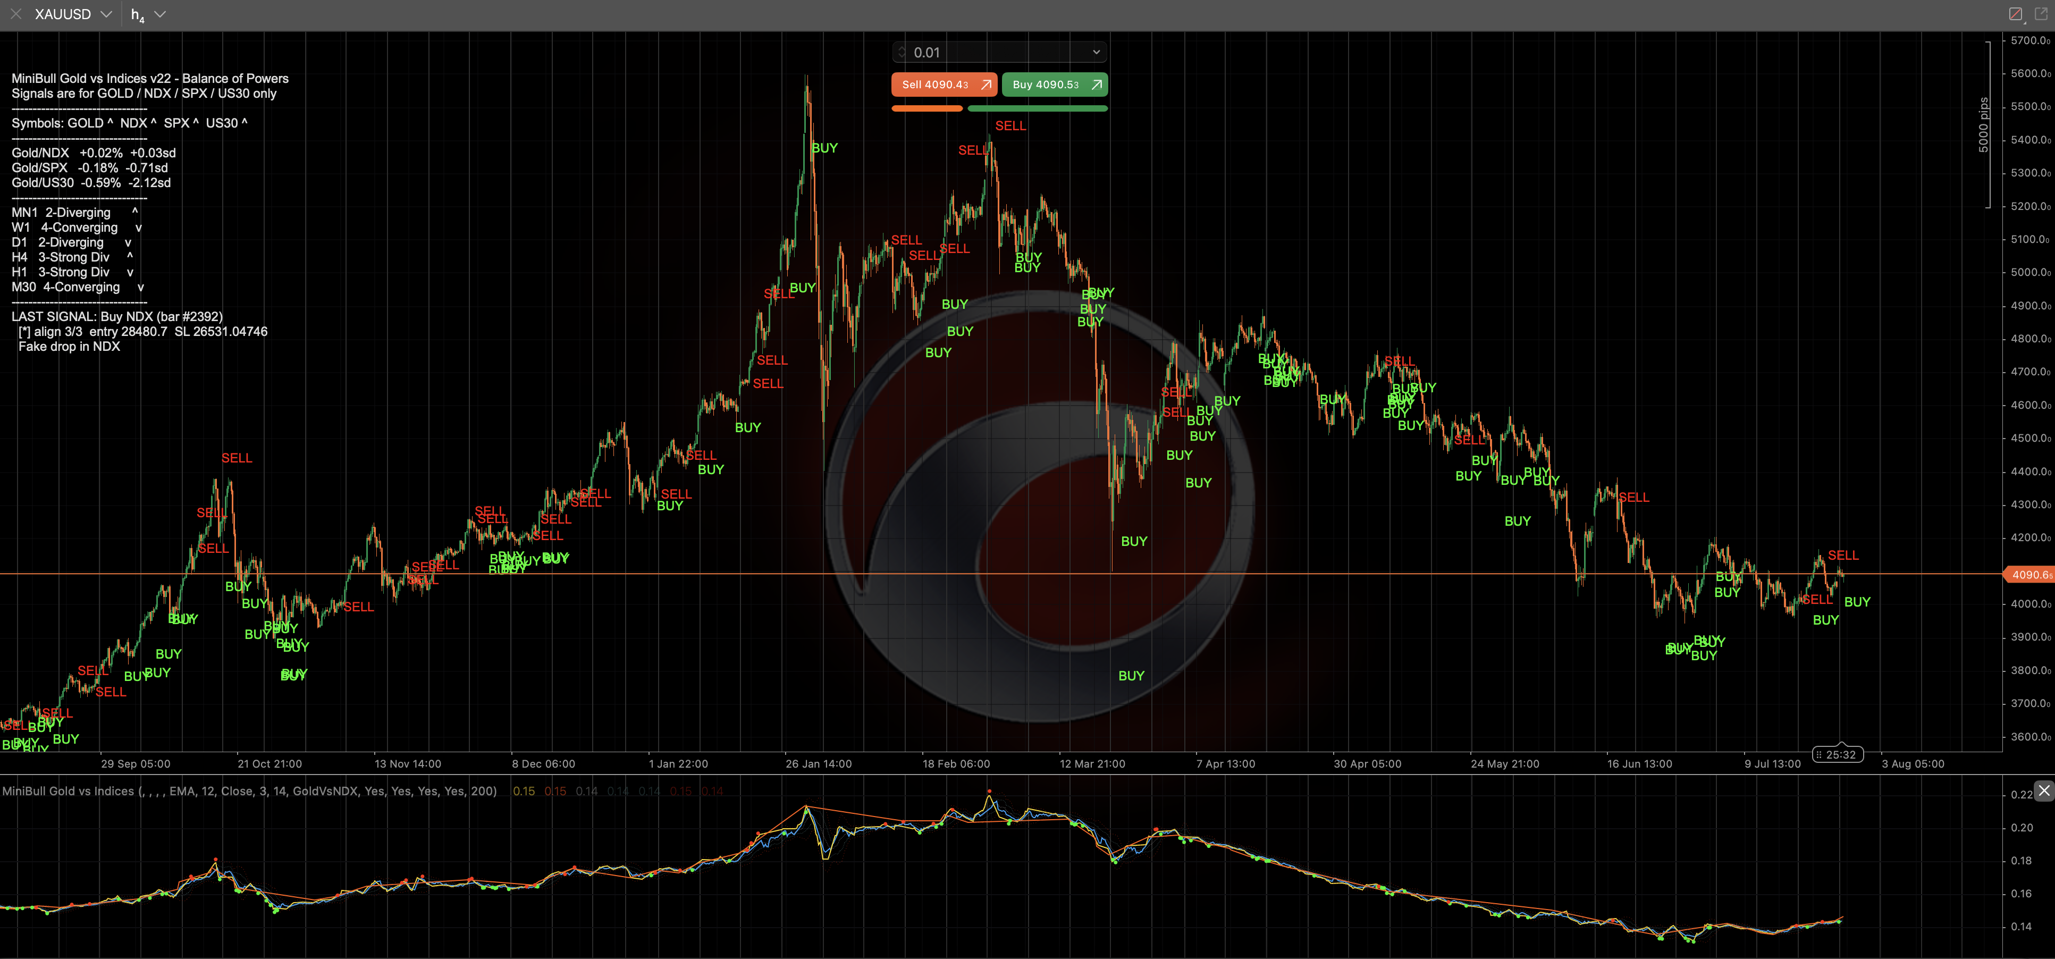Click the 4090.6 current price tag on axis
The width and height of the screenshot is (2055, 959).
(2029, 575)
